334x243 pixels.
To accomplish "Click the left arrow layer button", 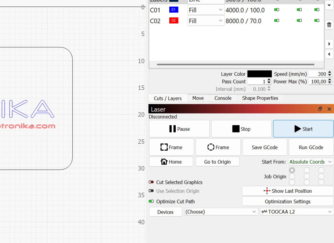I will 329,54.
